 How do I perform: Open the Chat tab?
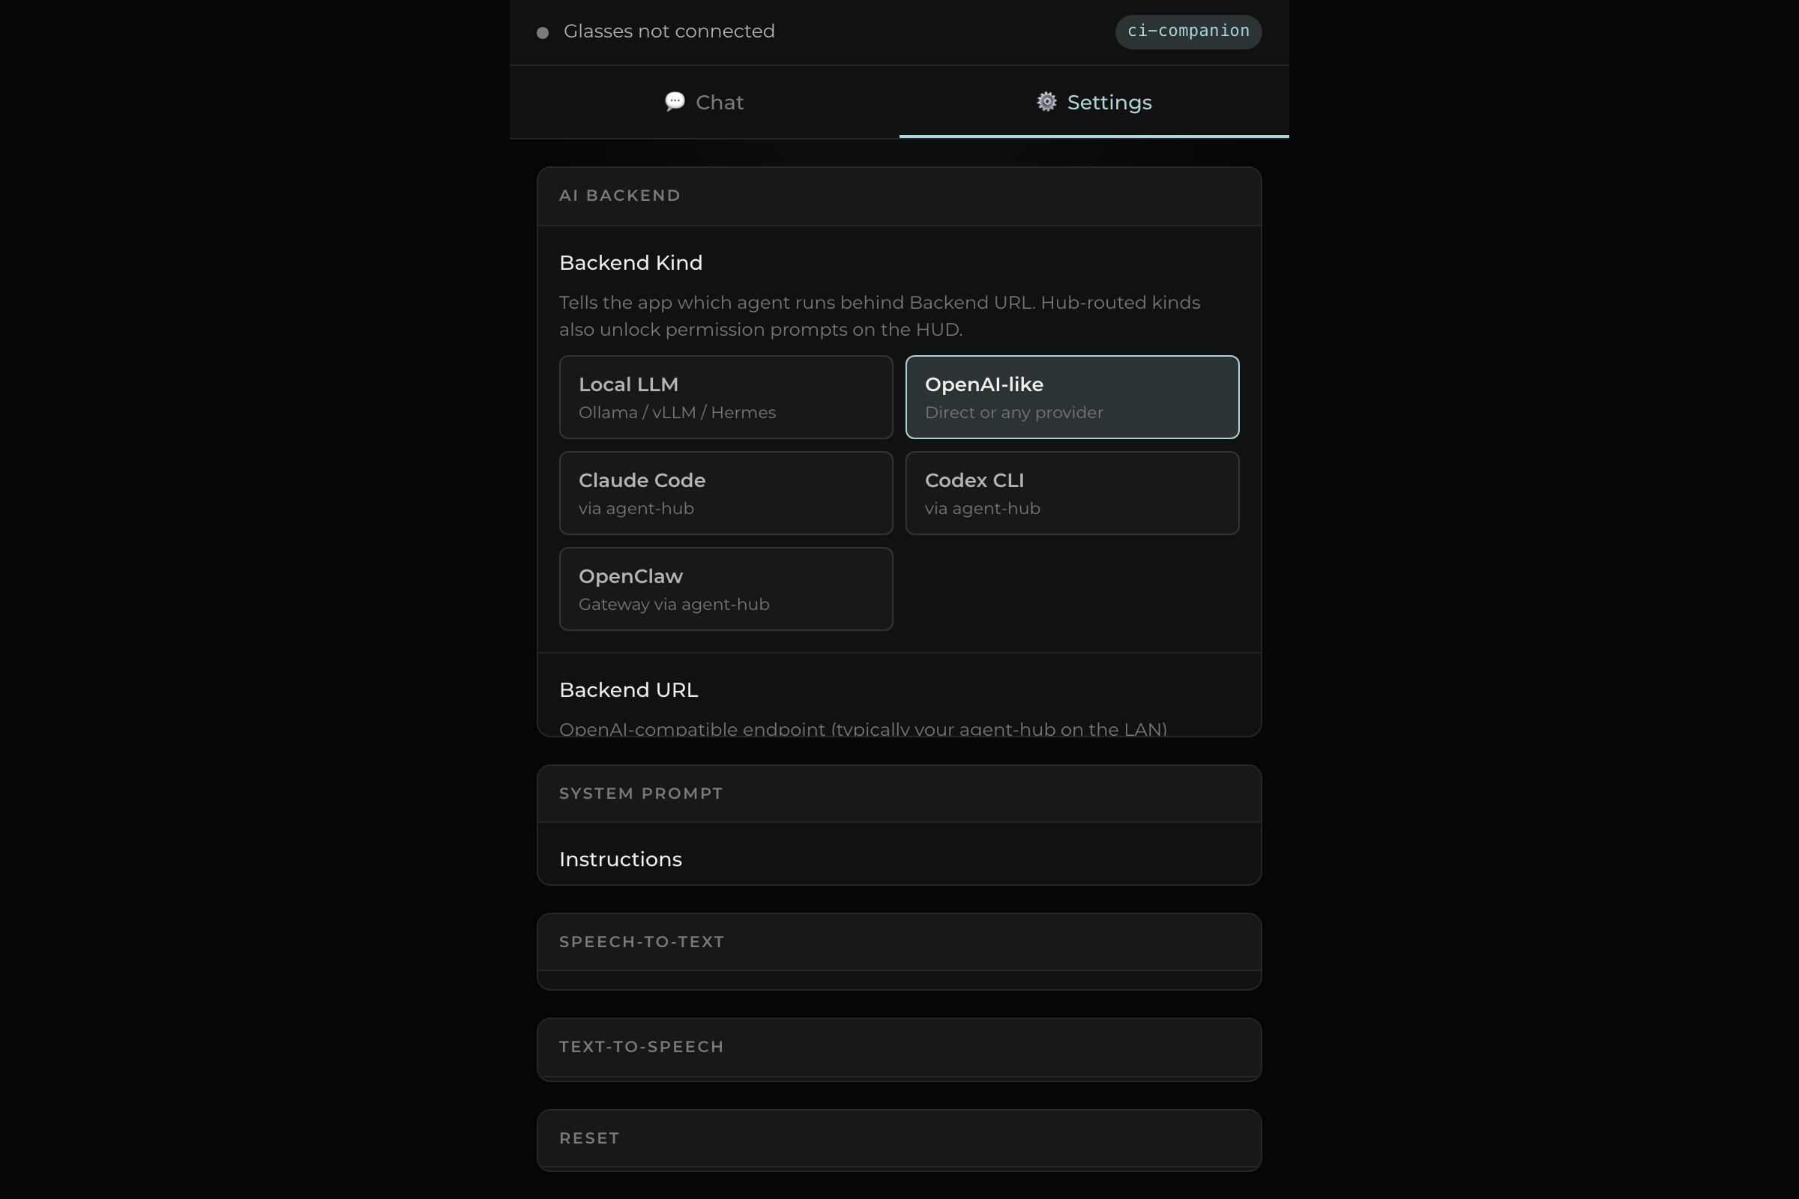click(x=705, y=102)
